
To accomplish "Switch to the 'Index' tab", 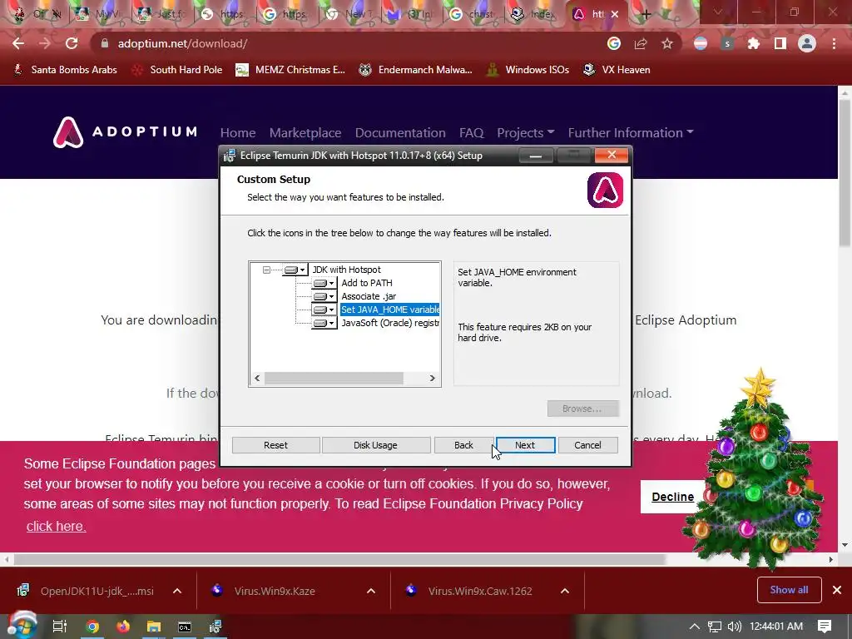I will pyautogui.click(x=533, y=14).
